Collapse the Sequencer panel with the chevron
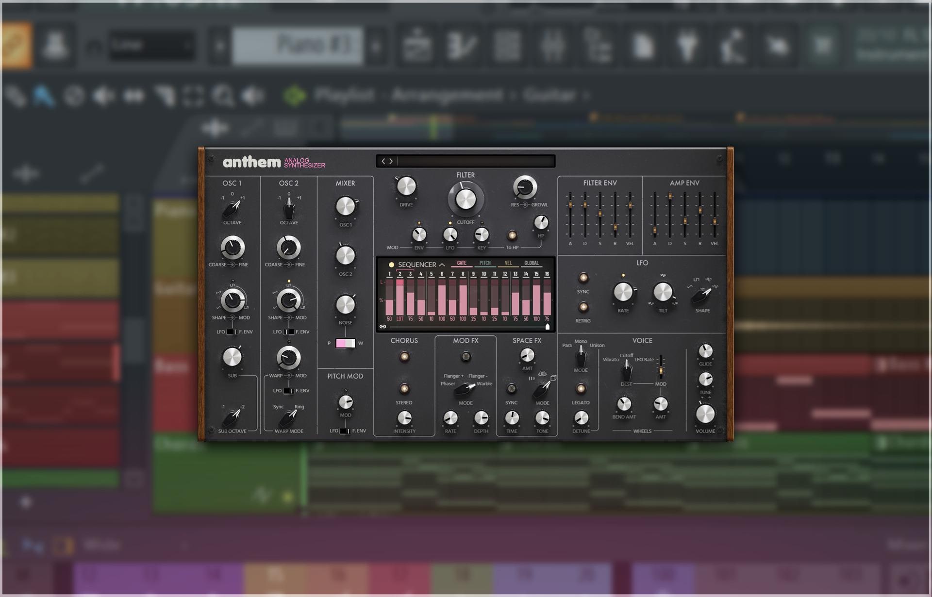Viewport: 932px width, 597px height. coord(442,265)
